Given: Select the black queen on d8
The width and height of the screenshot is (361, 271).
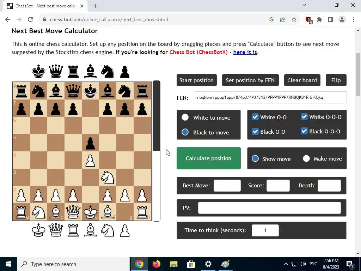Looking at the screenshot, I should [x=73, y=91].
